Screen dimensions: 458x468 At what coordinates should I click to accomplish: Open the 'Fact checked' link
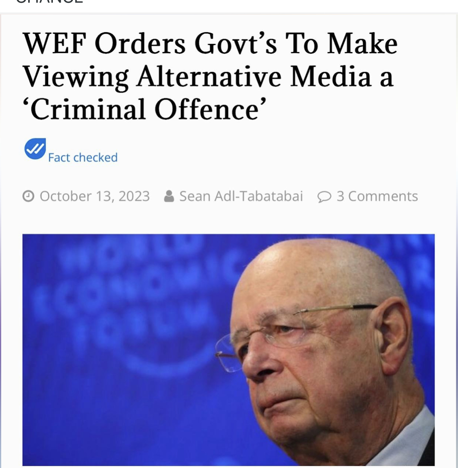83,158
